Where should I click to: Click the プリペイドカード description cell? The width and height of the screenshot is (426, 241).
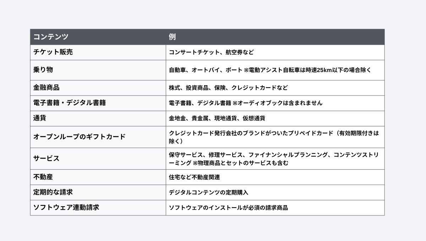[x=275, y=137]
